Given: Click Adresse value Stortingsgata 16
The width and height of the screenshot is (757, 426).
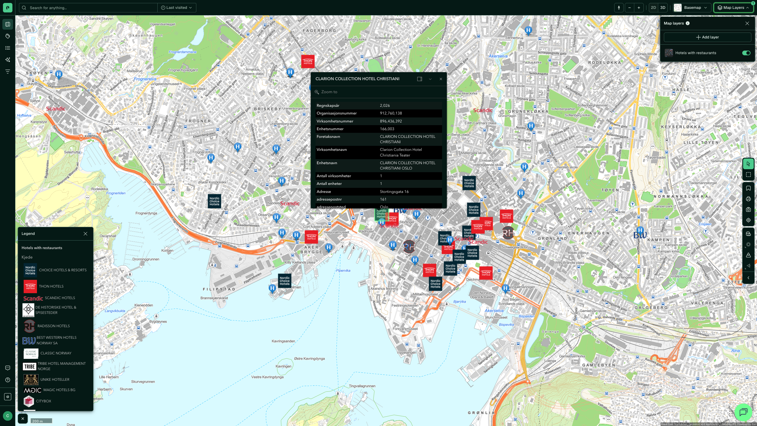Looking at the screenshot, I should click(394, 192).
